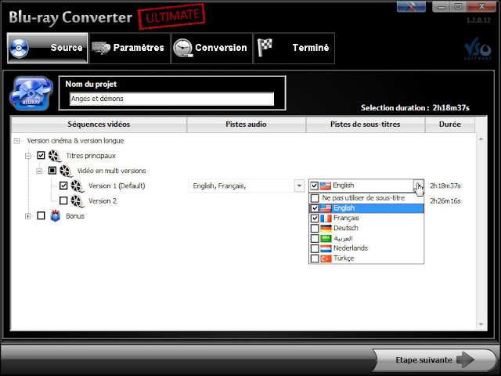The width and height of the screenshot is (501, 376).
Task: Click the French flag icon in list
Action: tap(326, 219)
